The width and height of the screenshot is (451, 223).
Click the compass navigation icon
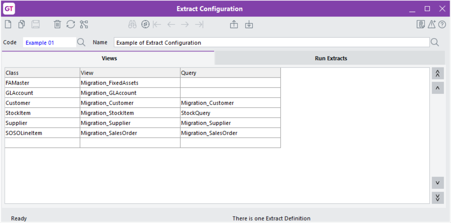click(x=145, y=24)
